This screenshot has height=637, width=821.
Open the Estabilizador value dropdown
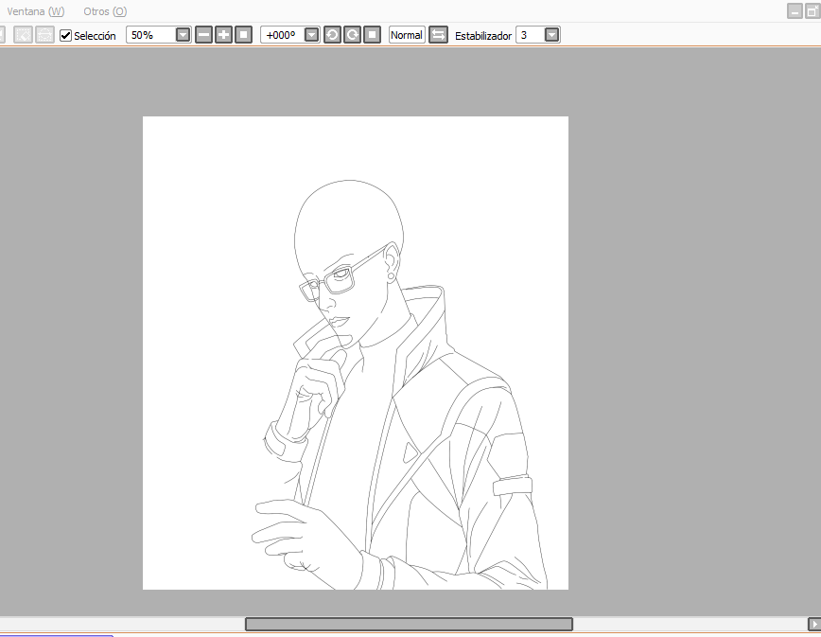point(551,35)
